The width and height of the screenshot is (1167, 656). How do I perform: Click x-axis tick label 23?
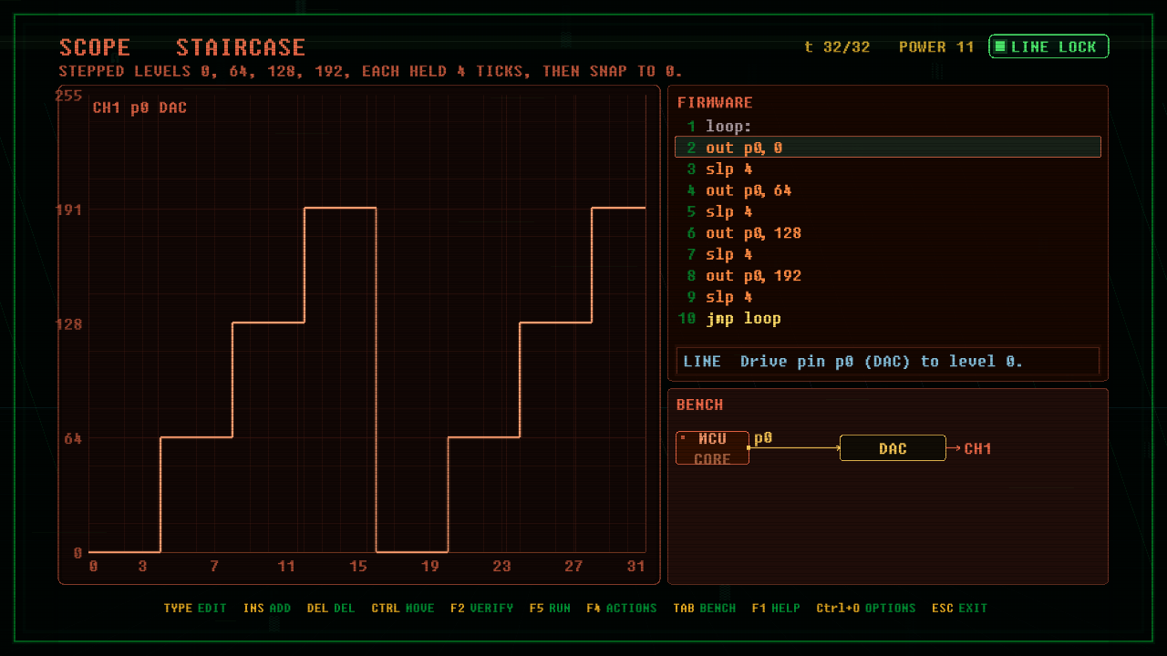point(501,567)
